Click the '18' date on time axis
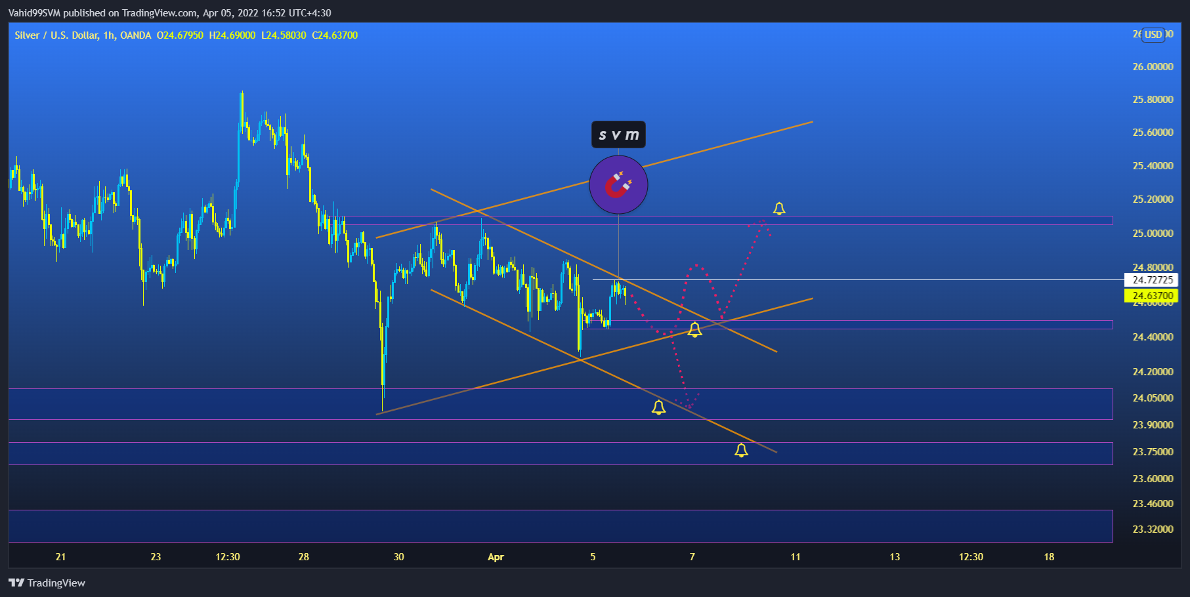 (1049, 557)
